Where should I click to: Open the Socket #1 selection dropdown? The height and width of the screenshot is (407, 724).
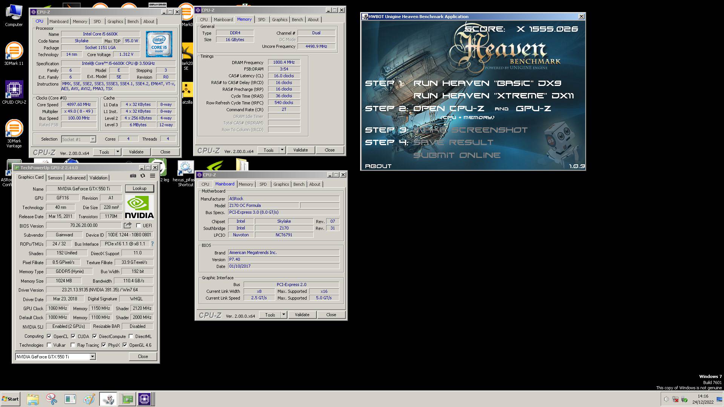93,139
